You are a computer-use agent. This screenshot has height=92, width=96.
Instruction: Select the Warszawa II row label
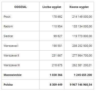[11, 55]
